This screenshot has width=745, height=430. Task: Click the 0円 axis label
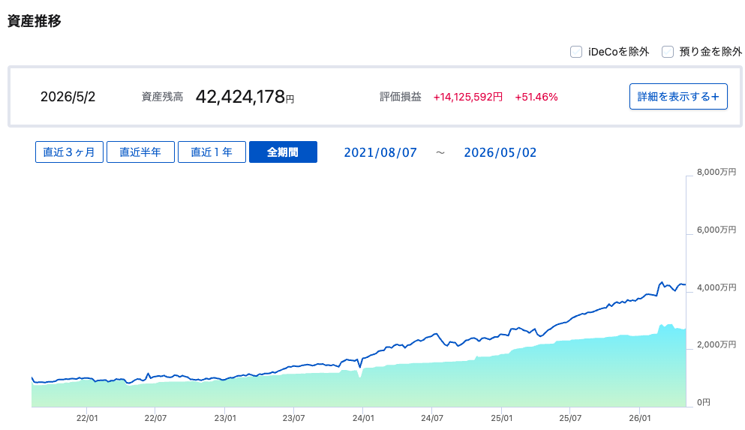(704, 402)
